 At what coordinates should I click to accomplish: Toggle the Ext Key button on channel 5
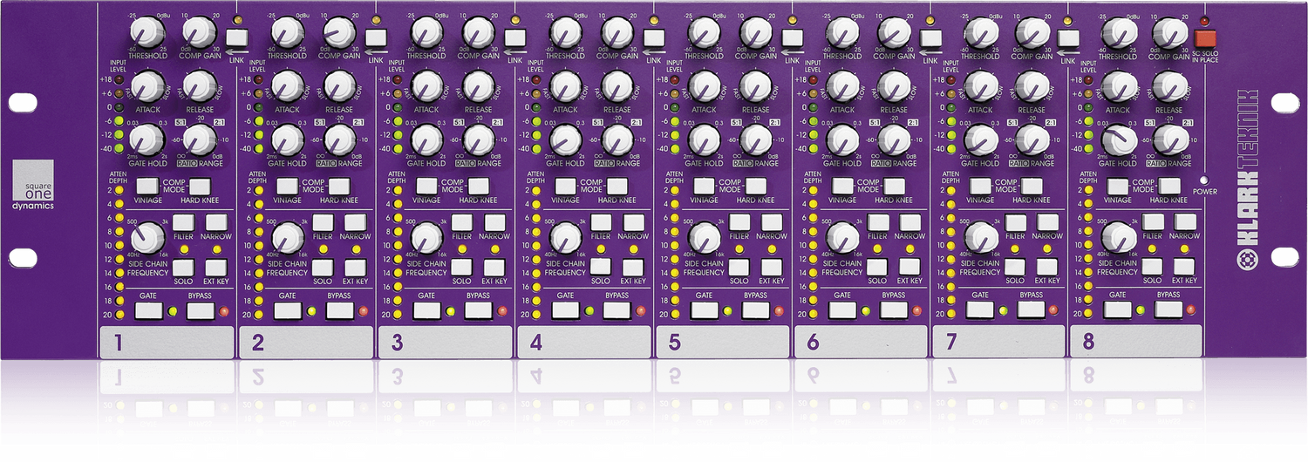[x=771, y=267]
